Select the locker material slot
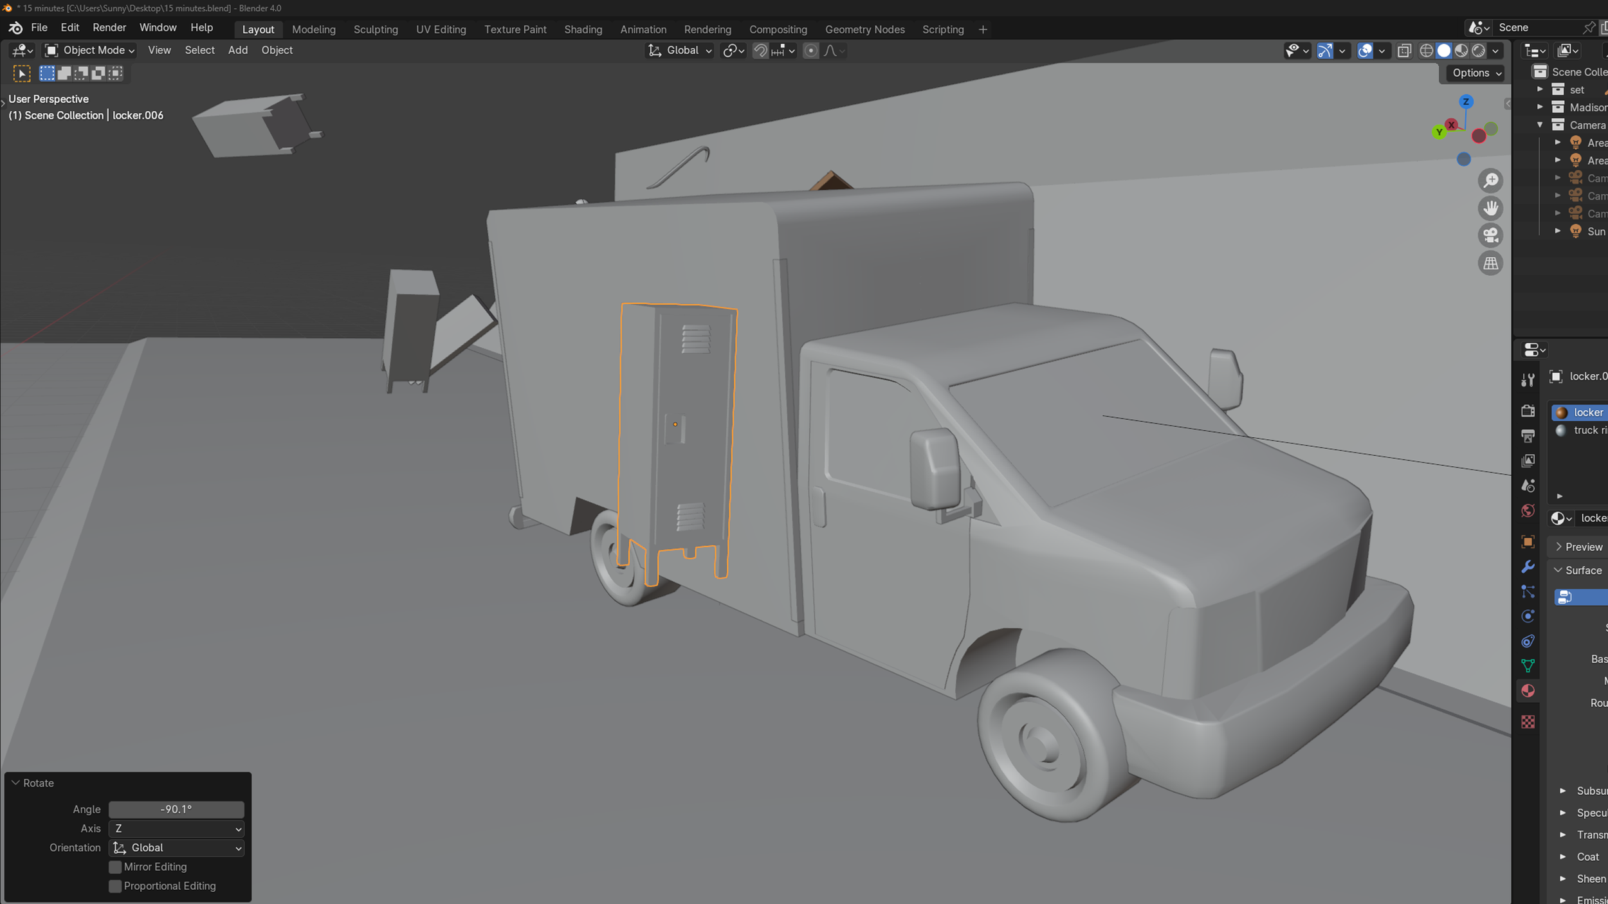The width and height of the screenshot is (1608, 904). tap(1580, 412)
